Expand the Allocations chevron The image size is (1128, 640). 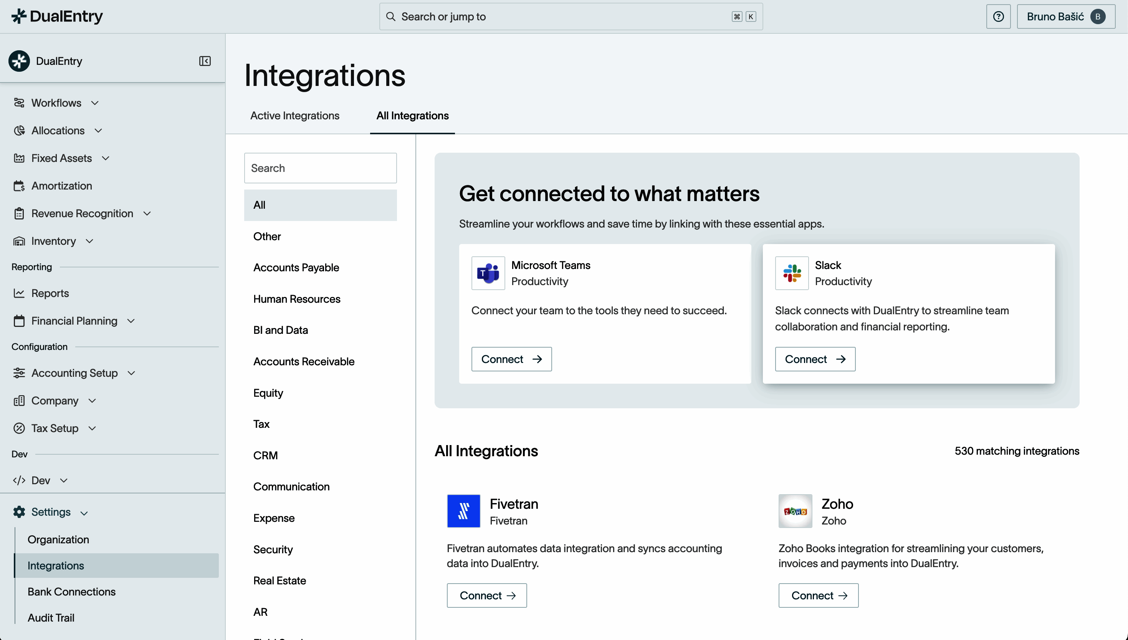[x=98, y=130]
